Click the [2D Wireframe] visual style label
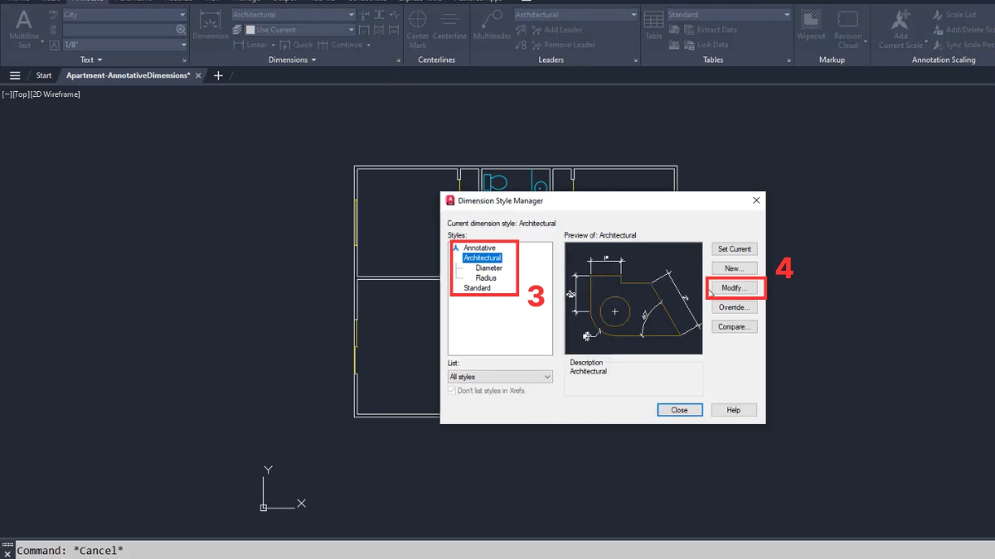Screen dimensions: 995x559 coord(55,94)
